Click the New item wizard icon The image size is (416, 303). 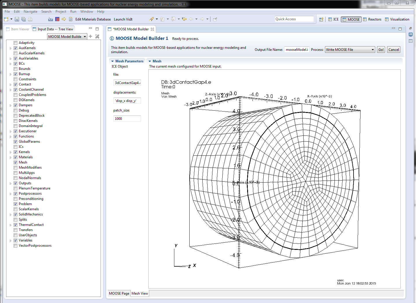pos(6,19)
